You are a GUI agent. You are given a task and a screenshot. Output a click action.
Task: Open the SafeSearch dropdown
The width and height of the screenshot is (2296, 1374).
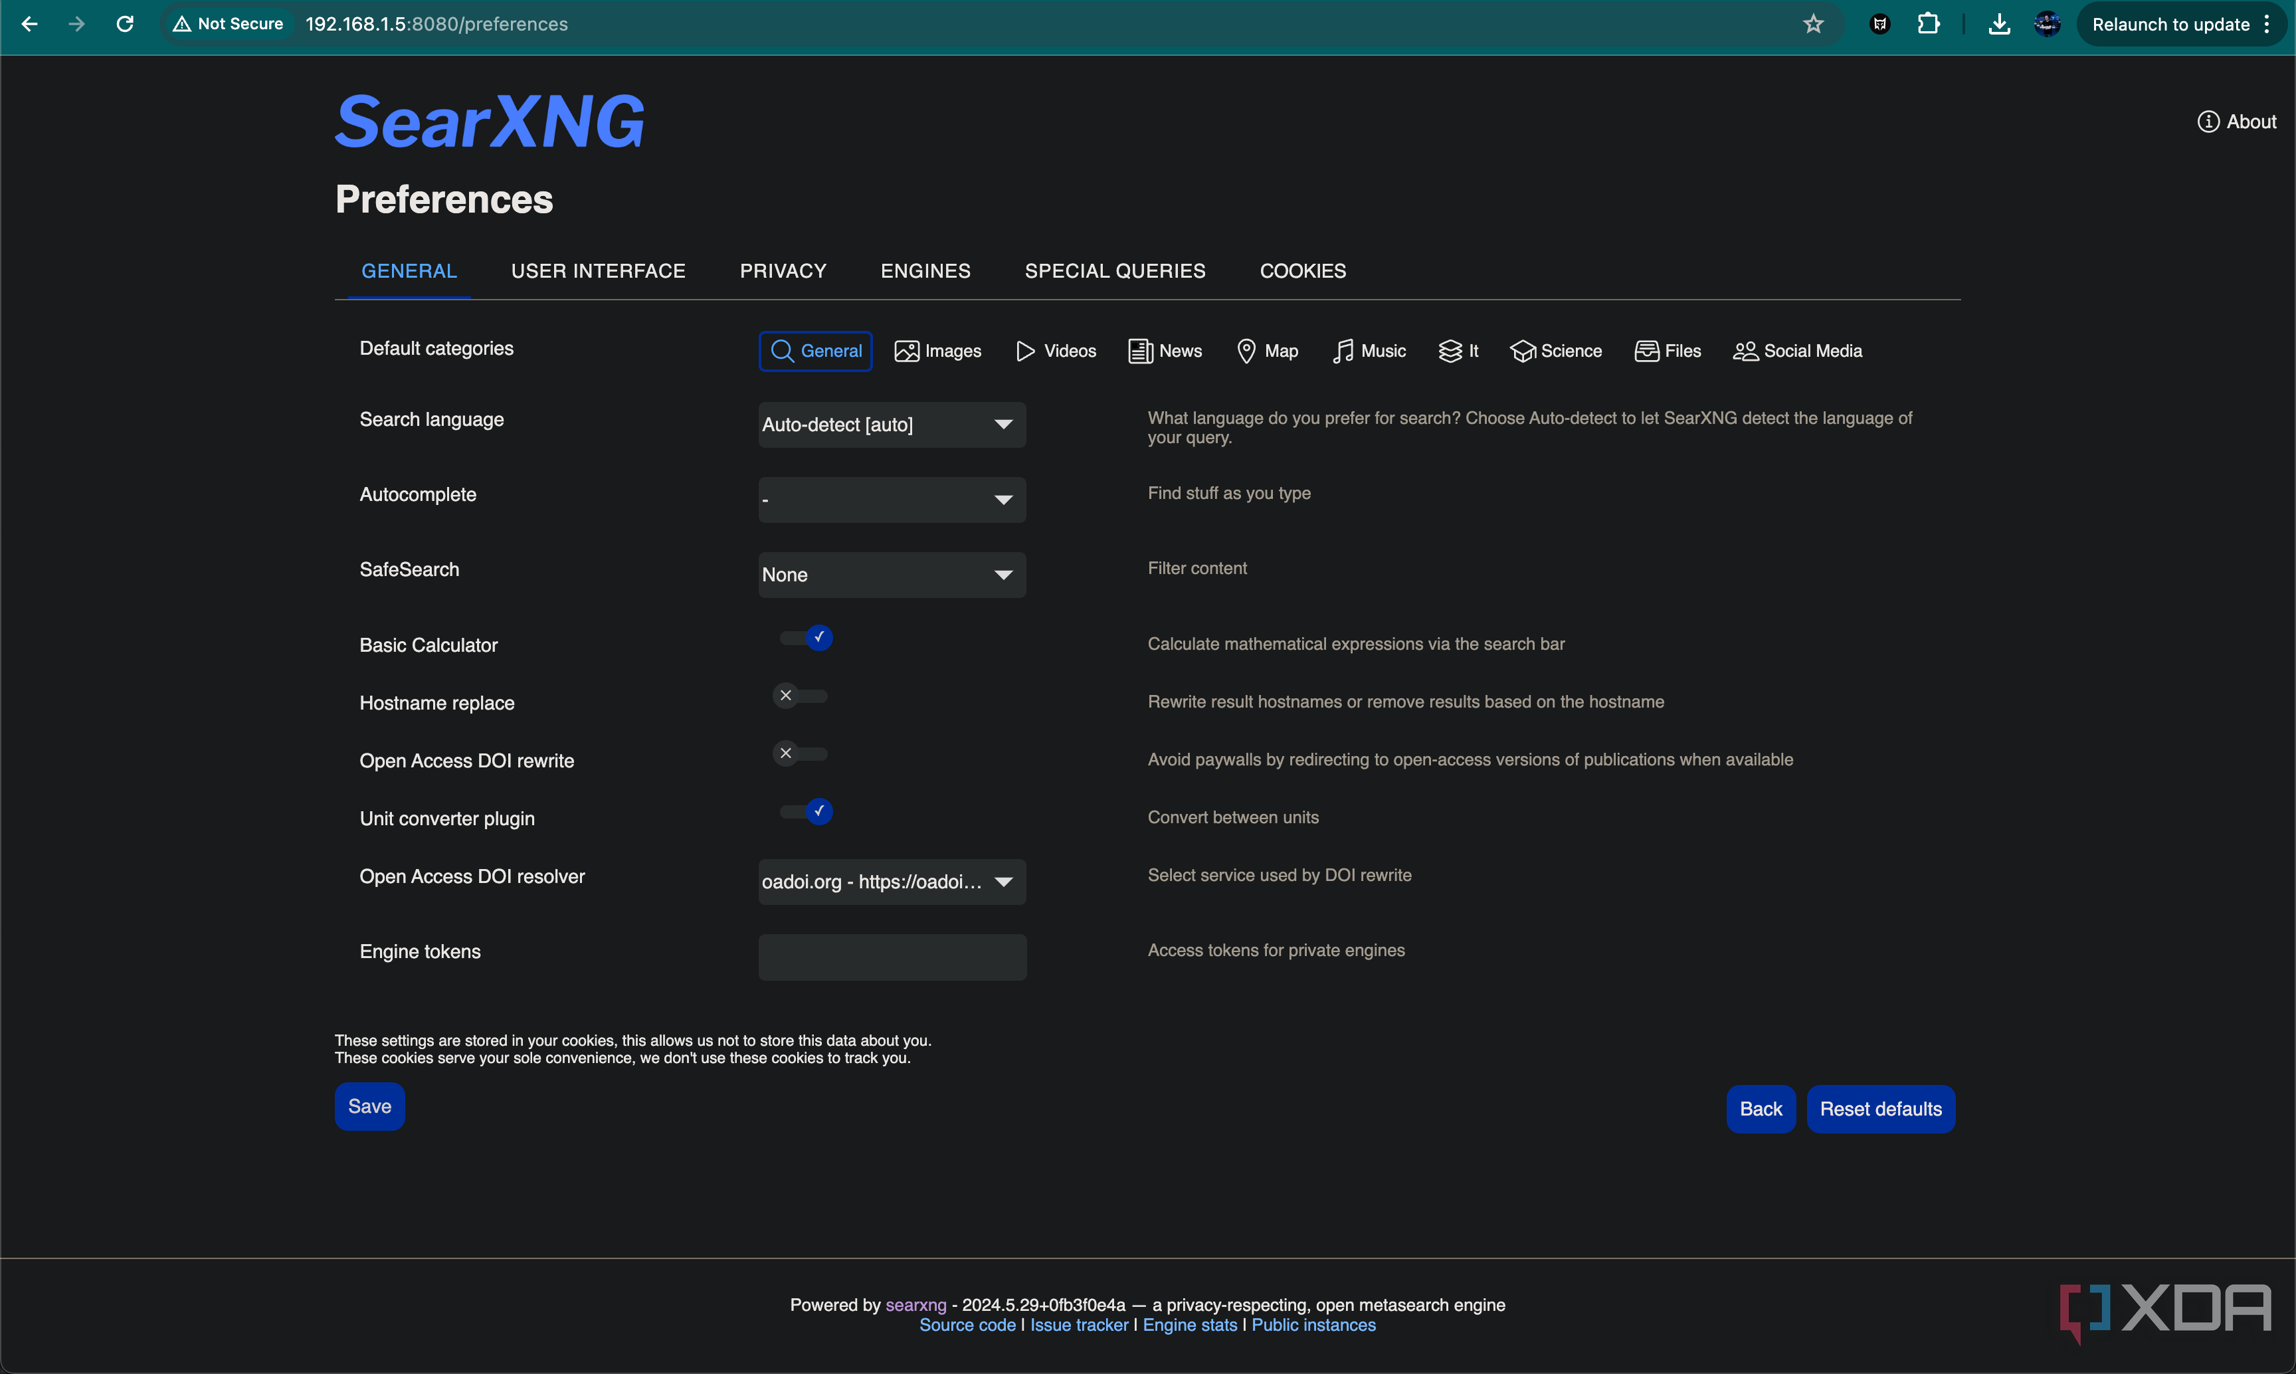click(892, 575)
